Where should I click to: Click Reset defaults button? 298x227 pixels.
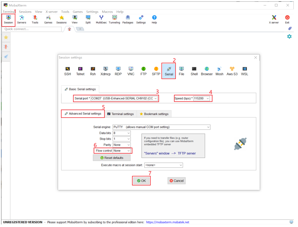[x=112, y=158]
